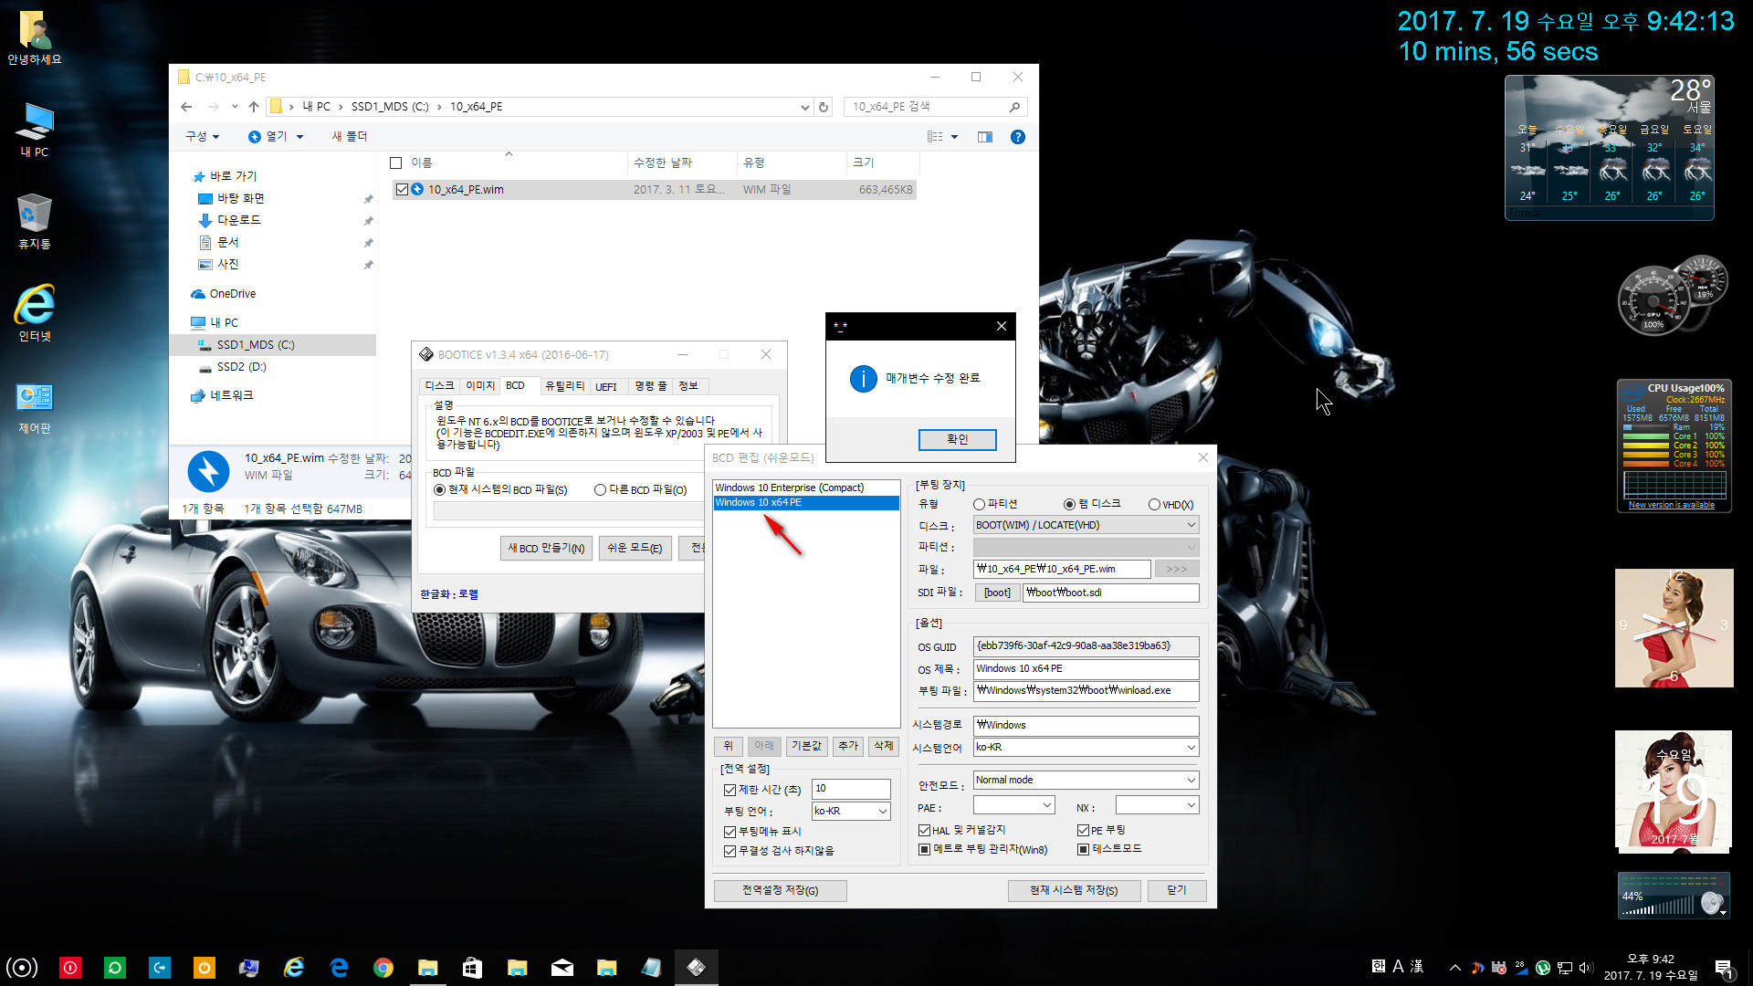Click the OS 제목 input field

tap(1086, 669)
